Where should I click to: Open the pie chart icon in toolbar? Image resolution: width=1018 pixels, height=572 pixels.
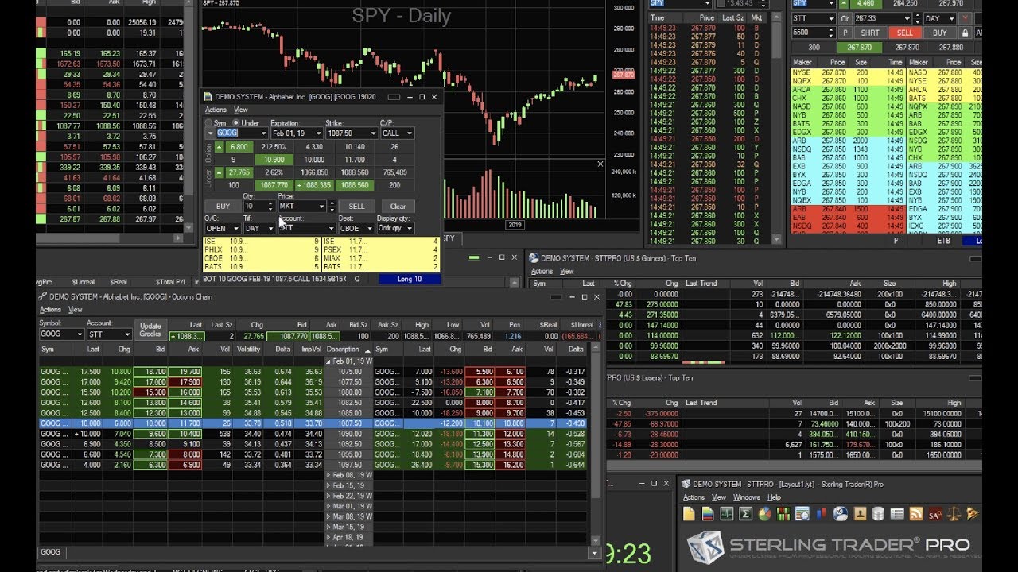(x=765, y=514)
